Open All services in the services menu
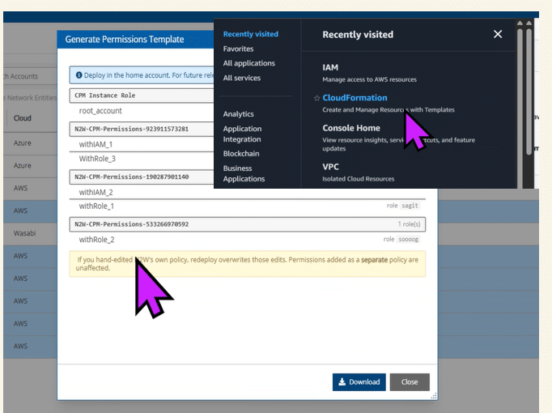Viewport: 552px width, 413px height. coord(242,79)
